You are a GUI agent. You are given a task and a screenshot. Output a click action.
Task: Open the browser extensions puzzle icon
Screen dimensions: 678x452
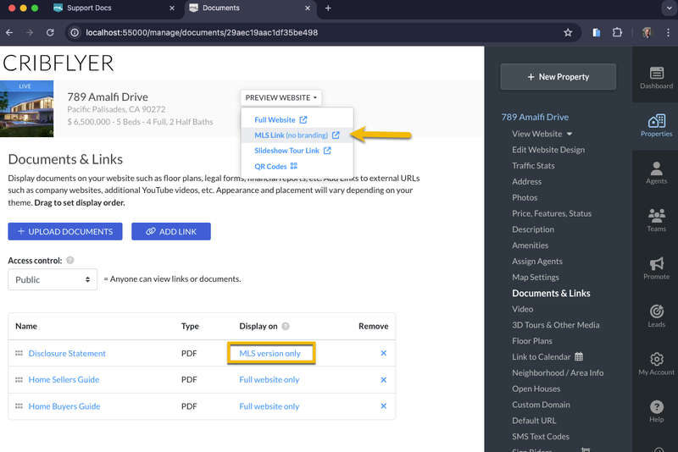click(617, 32)
